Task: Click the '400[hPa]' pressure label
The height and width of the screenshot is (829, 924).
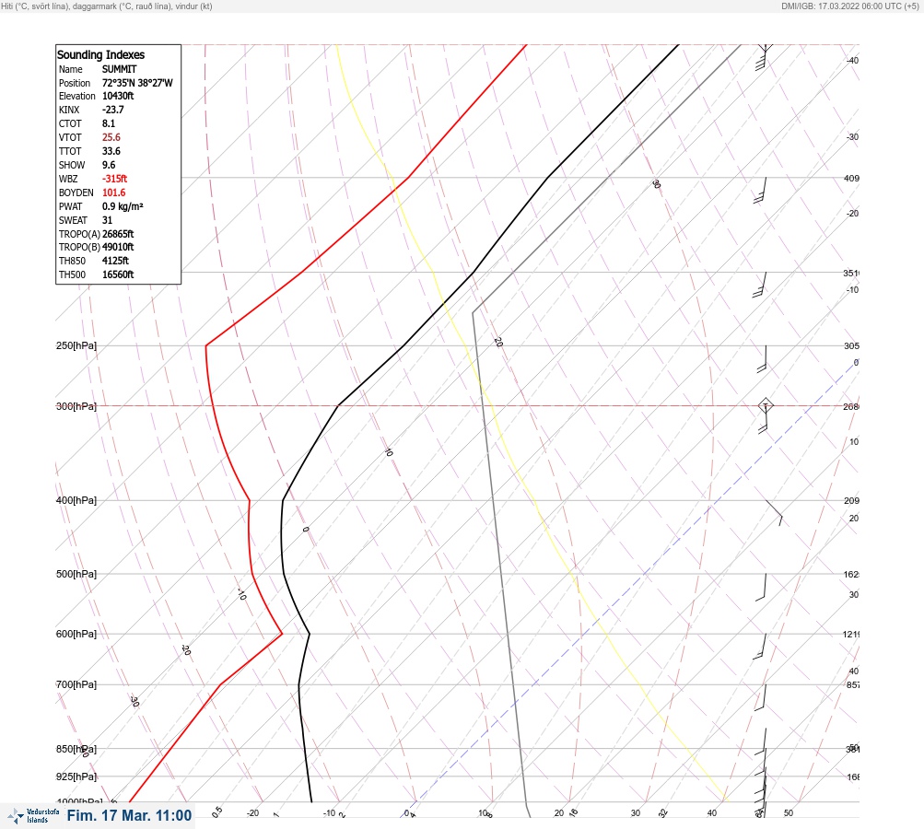Action: click(76, 500)
